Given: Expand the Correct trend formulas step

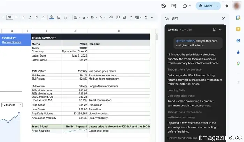Looking at the screenshot, I should pyautogui.click(x=182, y=138).
